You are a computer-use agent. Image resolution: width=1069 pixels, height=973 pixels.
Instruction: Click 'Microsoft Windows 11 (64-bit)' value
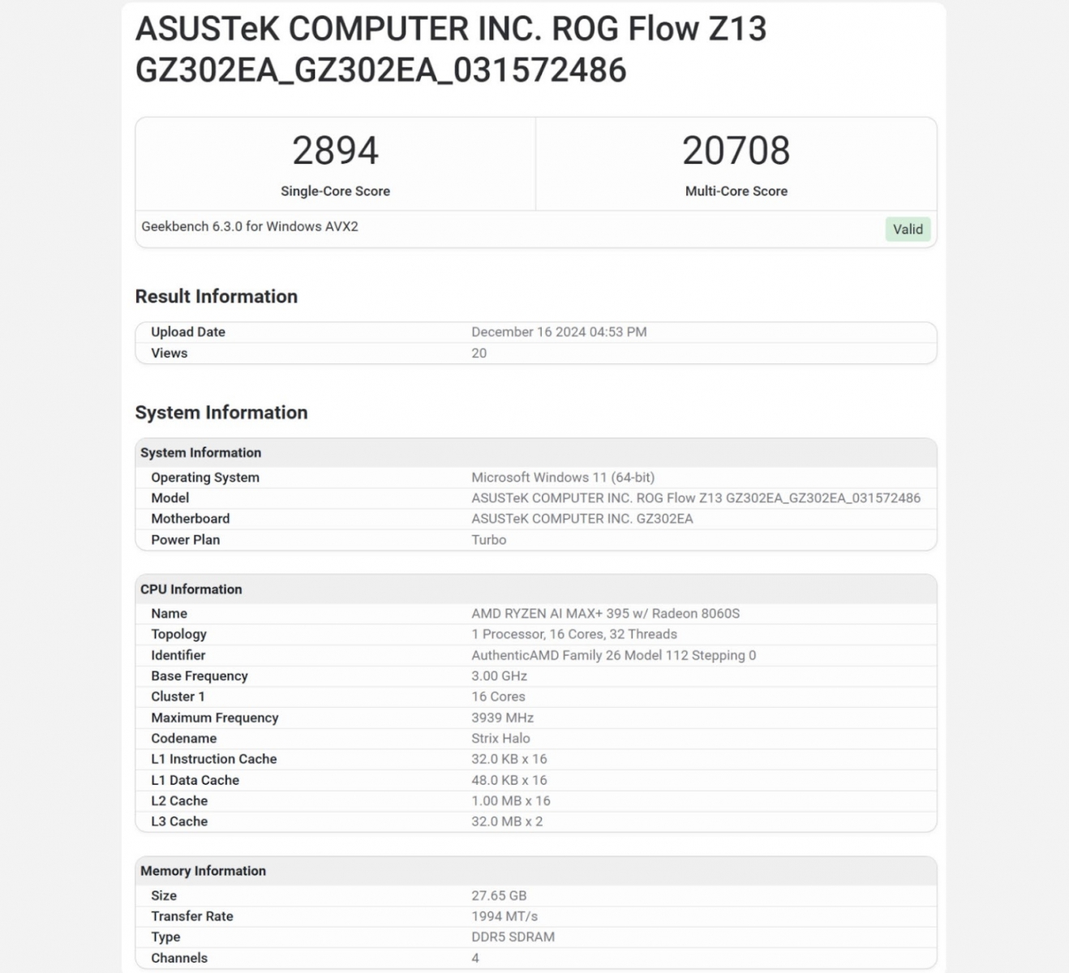(563, 478)
